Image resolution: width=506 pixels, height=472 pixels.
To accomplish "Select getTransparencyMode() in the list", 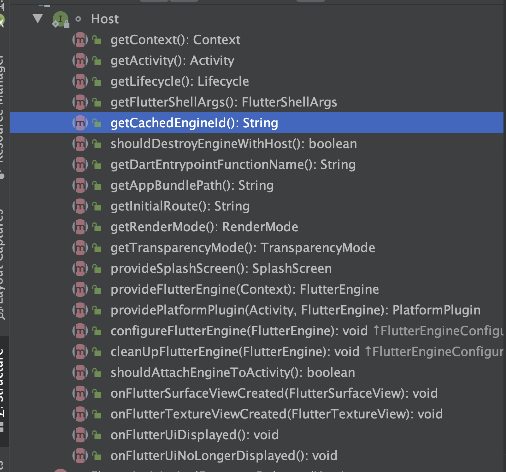I will tap(243, 248).
